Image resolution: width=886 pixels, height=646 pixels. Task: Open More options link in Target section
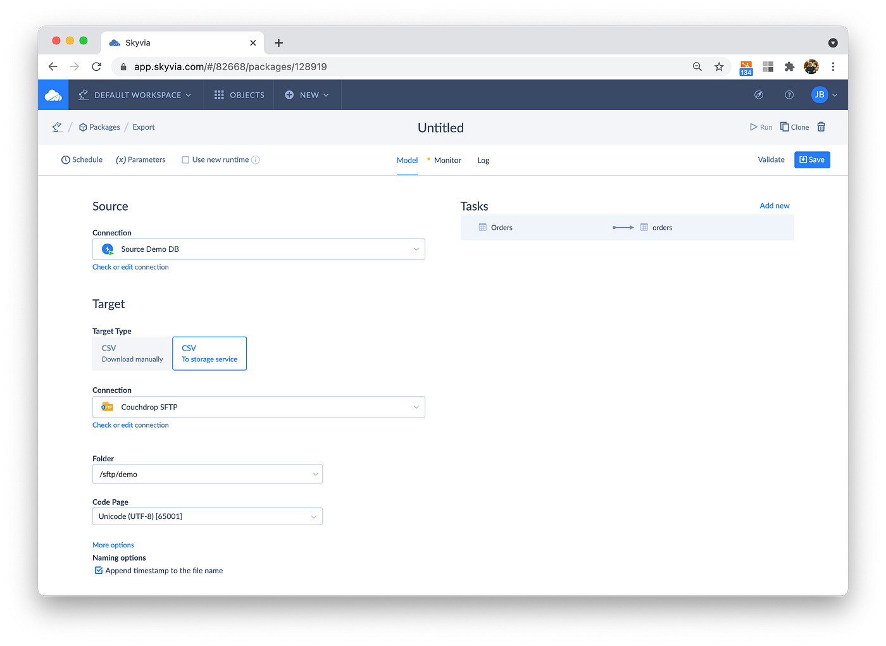(x=113, y=545)
